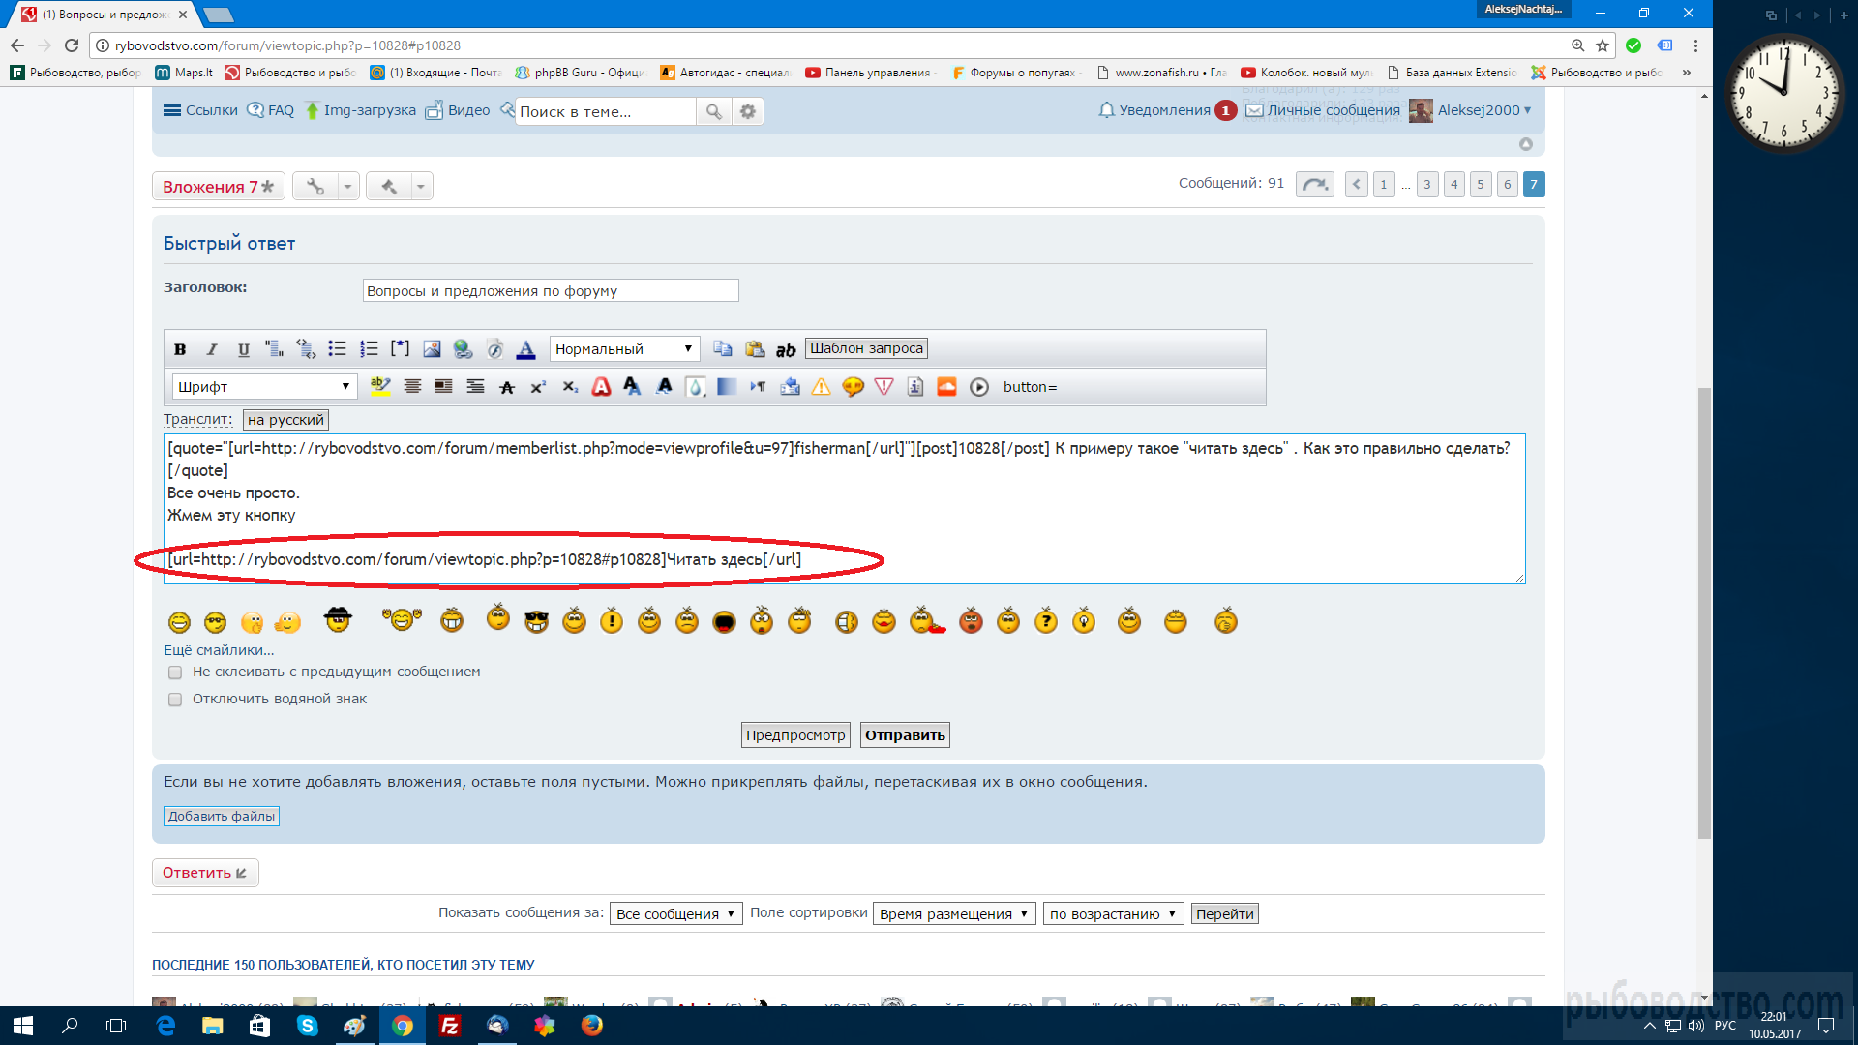Enable 'Не склеивать с предыдущим сообщением' checkbox
This screenshot has width=1858, height=1045.
coord(175,672)
